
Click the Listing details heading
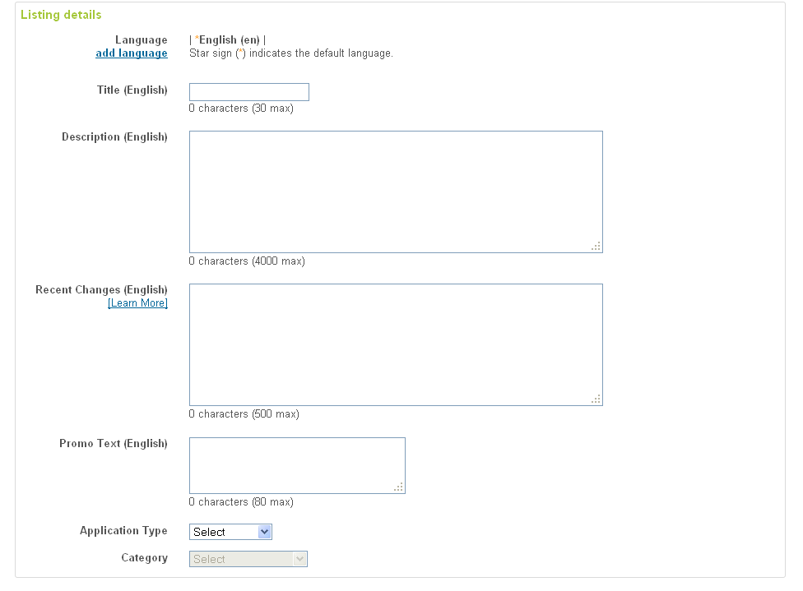(61, 15)
